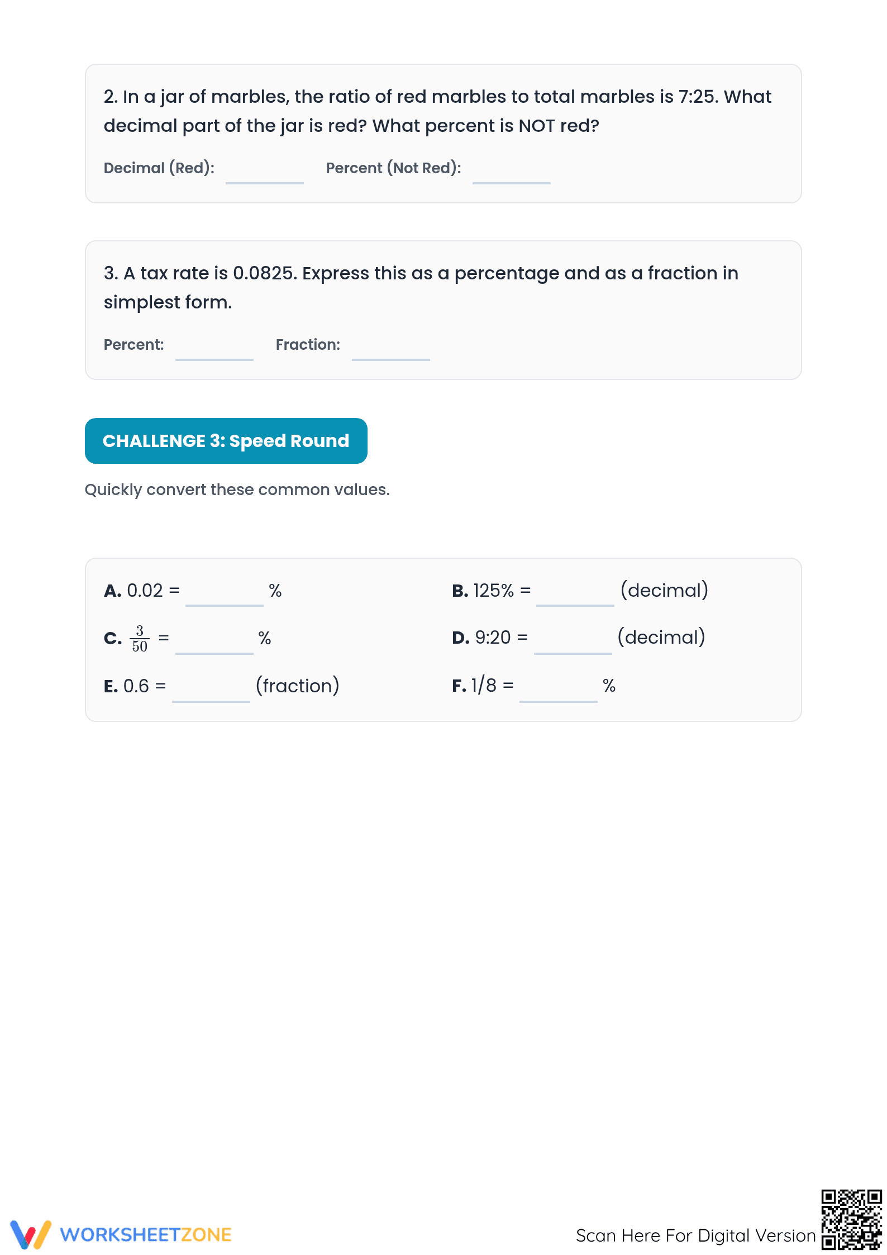Click the Quickly convert these common values text

[237, 490]
